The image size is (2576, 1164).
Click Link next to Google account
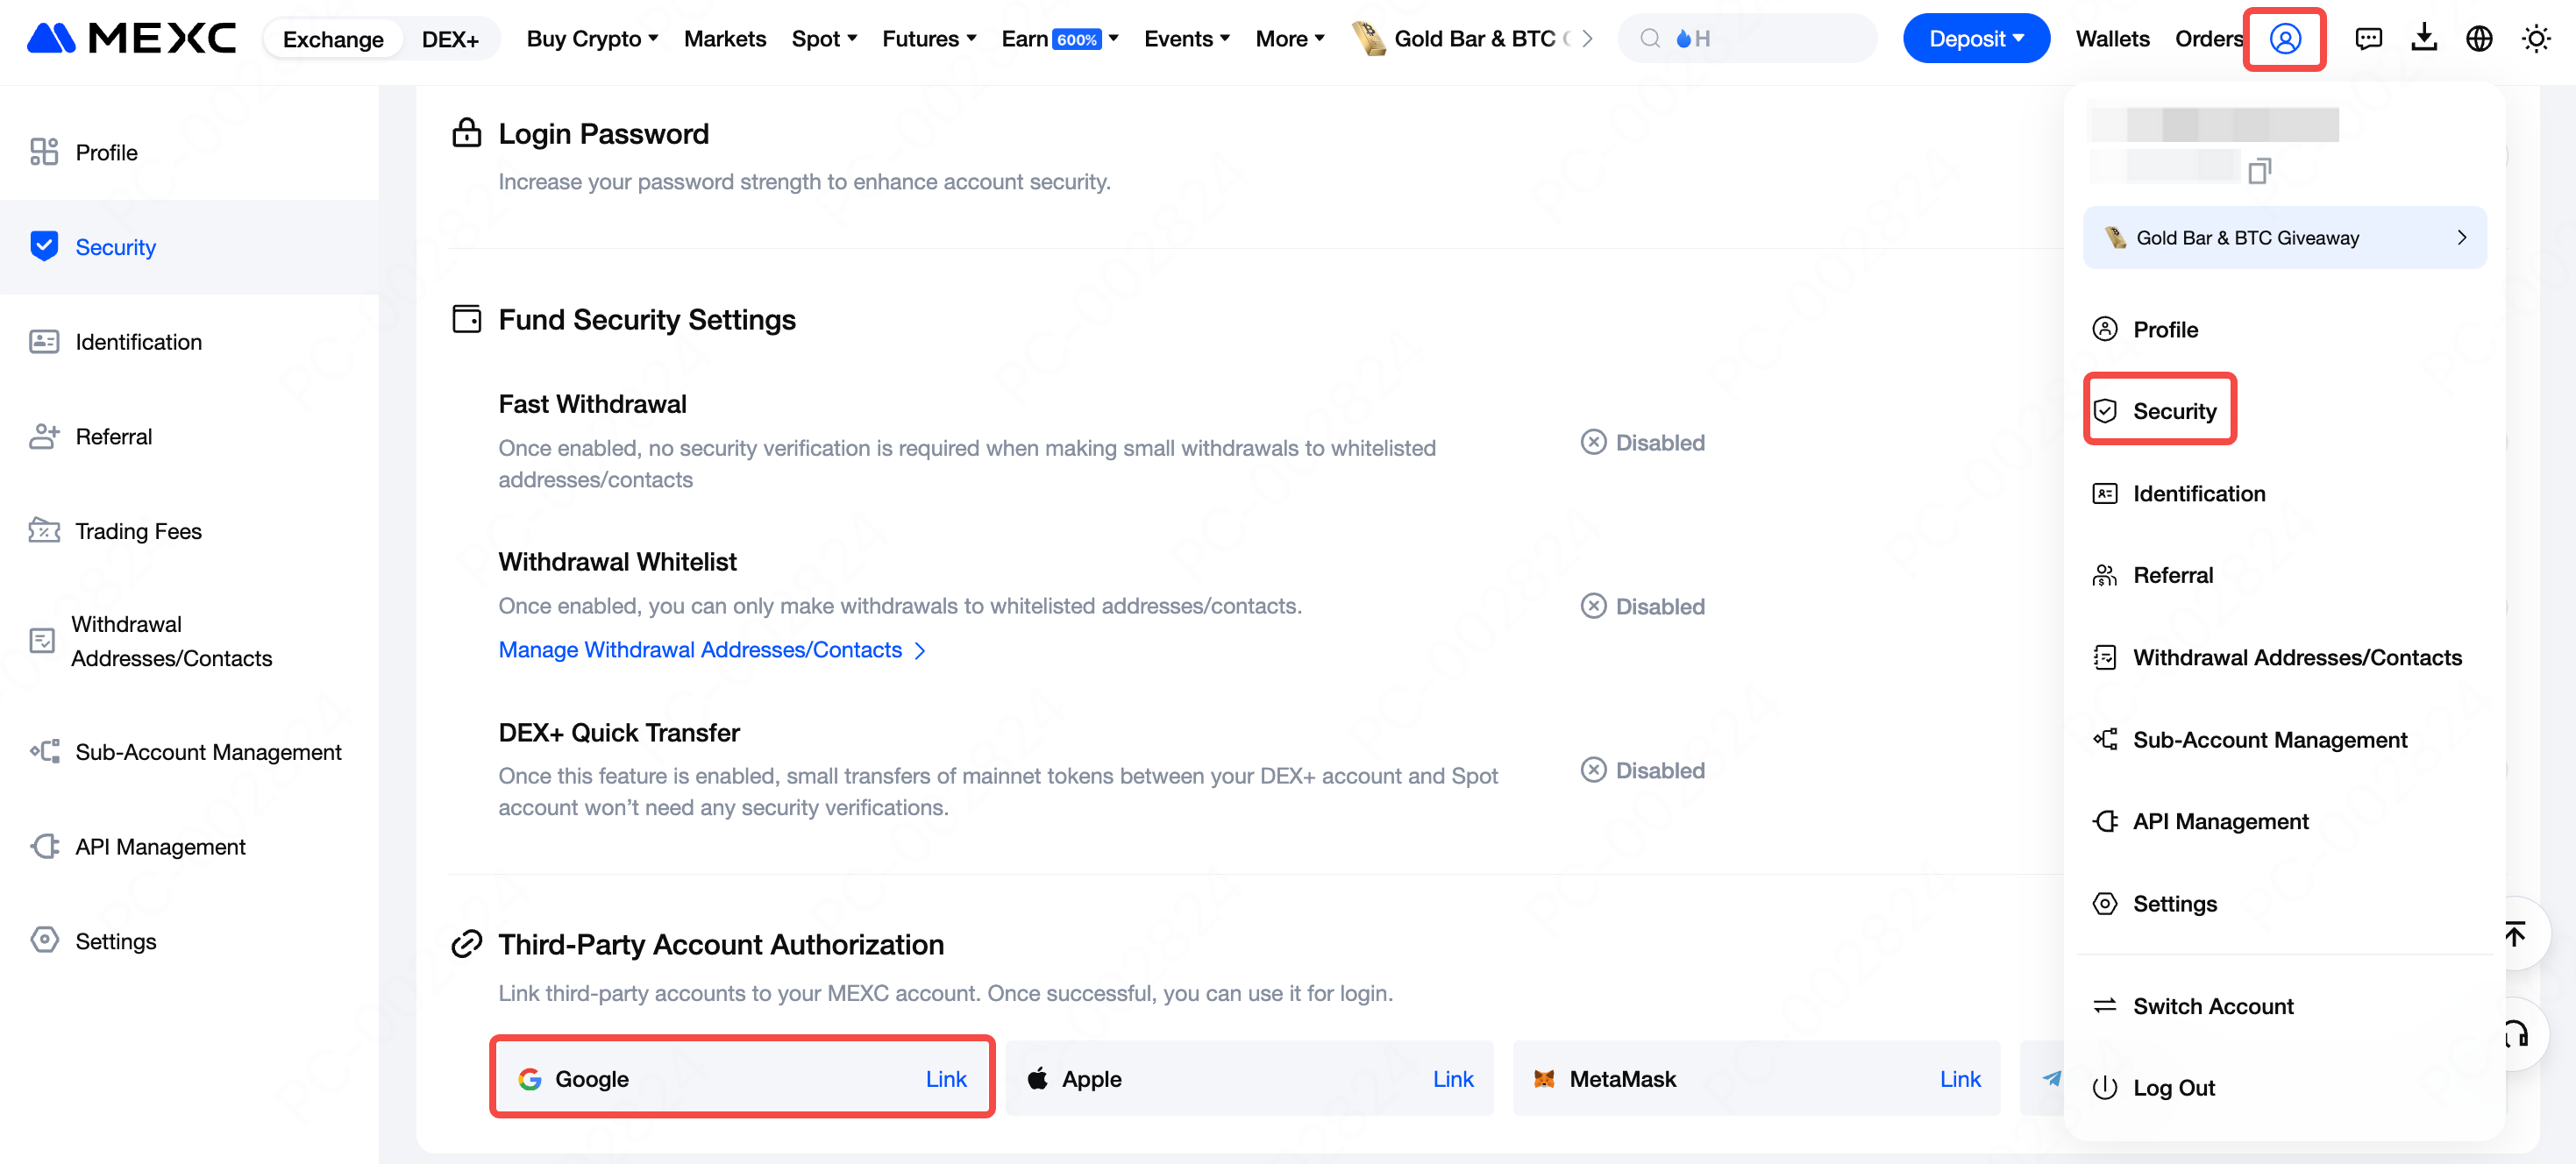coord(945,1079)
